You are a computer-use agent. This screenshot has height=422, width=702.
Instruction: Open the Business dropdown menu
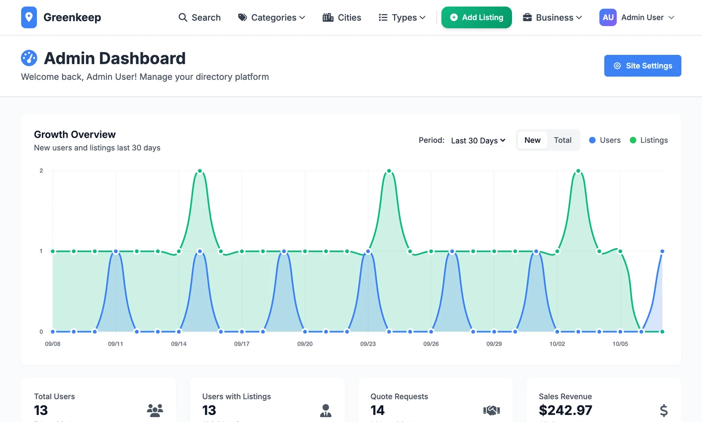552,17
